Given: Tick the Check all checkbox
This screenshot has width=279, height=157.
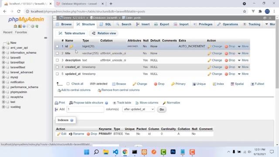Looking at the screenshot, I should (68, 84).
